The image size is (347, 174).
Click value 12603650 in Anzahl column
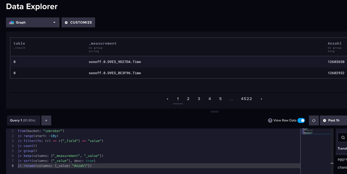[x=336, y=62]
